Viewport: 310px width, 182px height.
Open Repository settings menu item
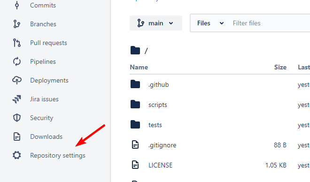pos(58,156)
